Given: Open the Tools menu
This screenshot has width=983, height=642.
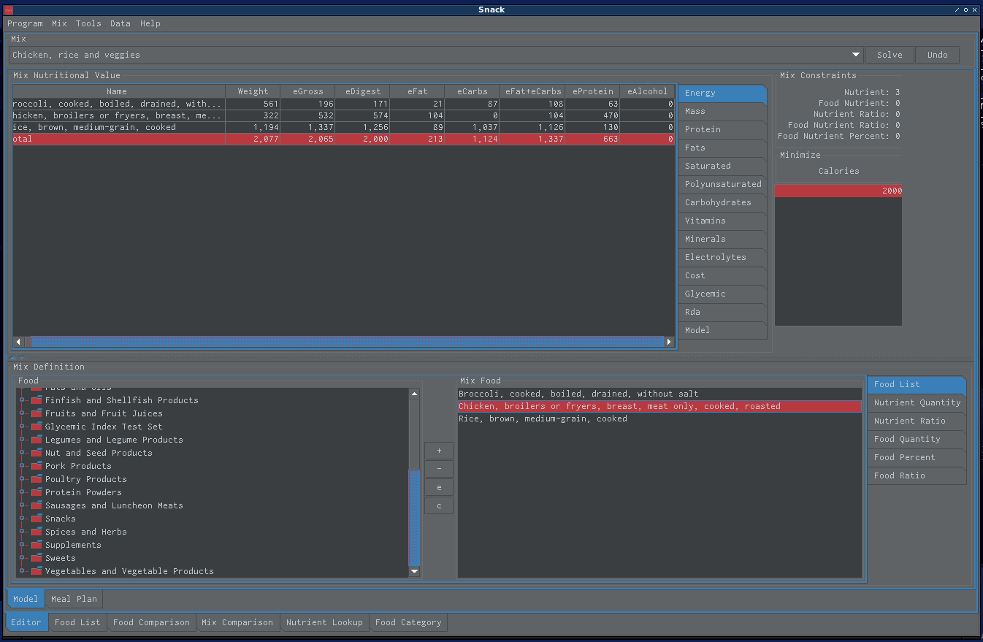Looking at the screenshot, I should [x=88, y=23].
